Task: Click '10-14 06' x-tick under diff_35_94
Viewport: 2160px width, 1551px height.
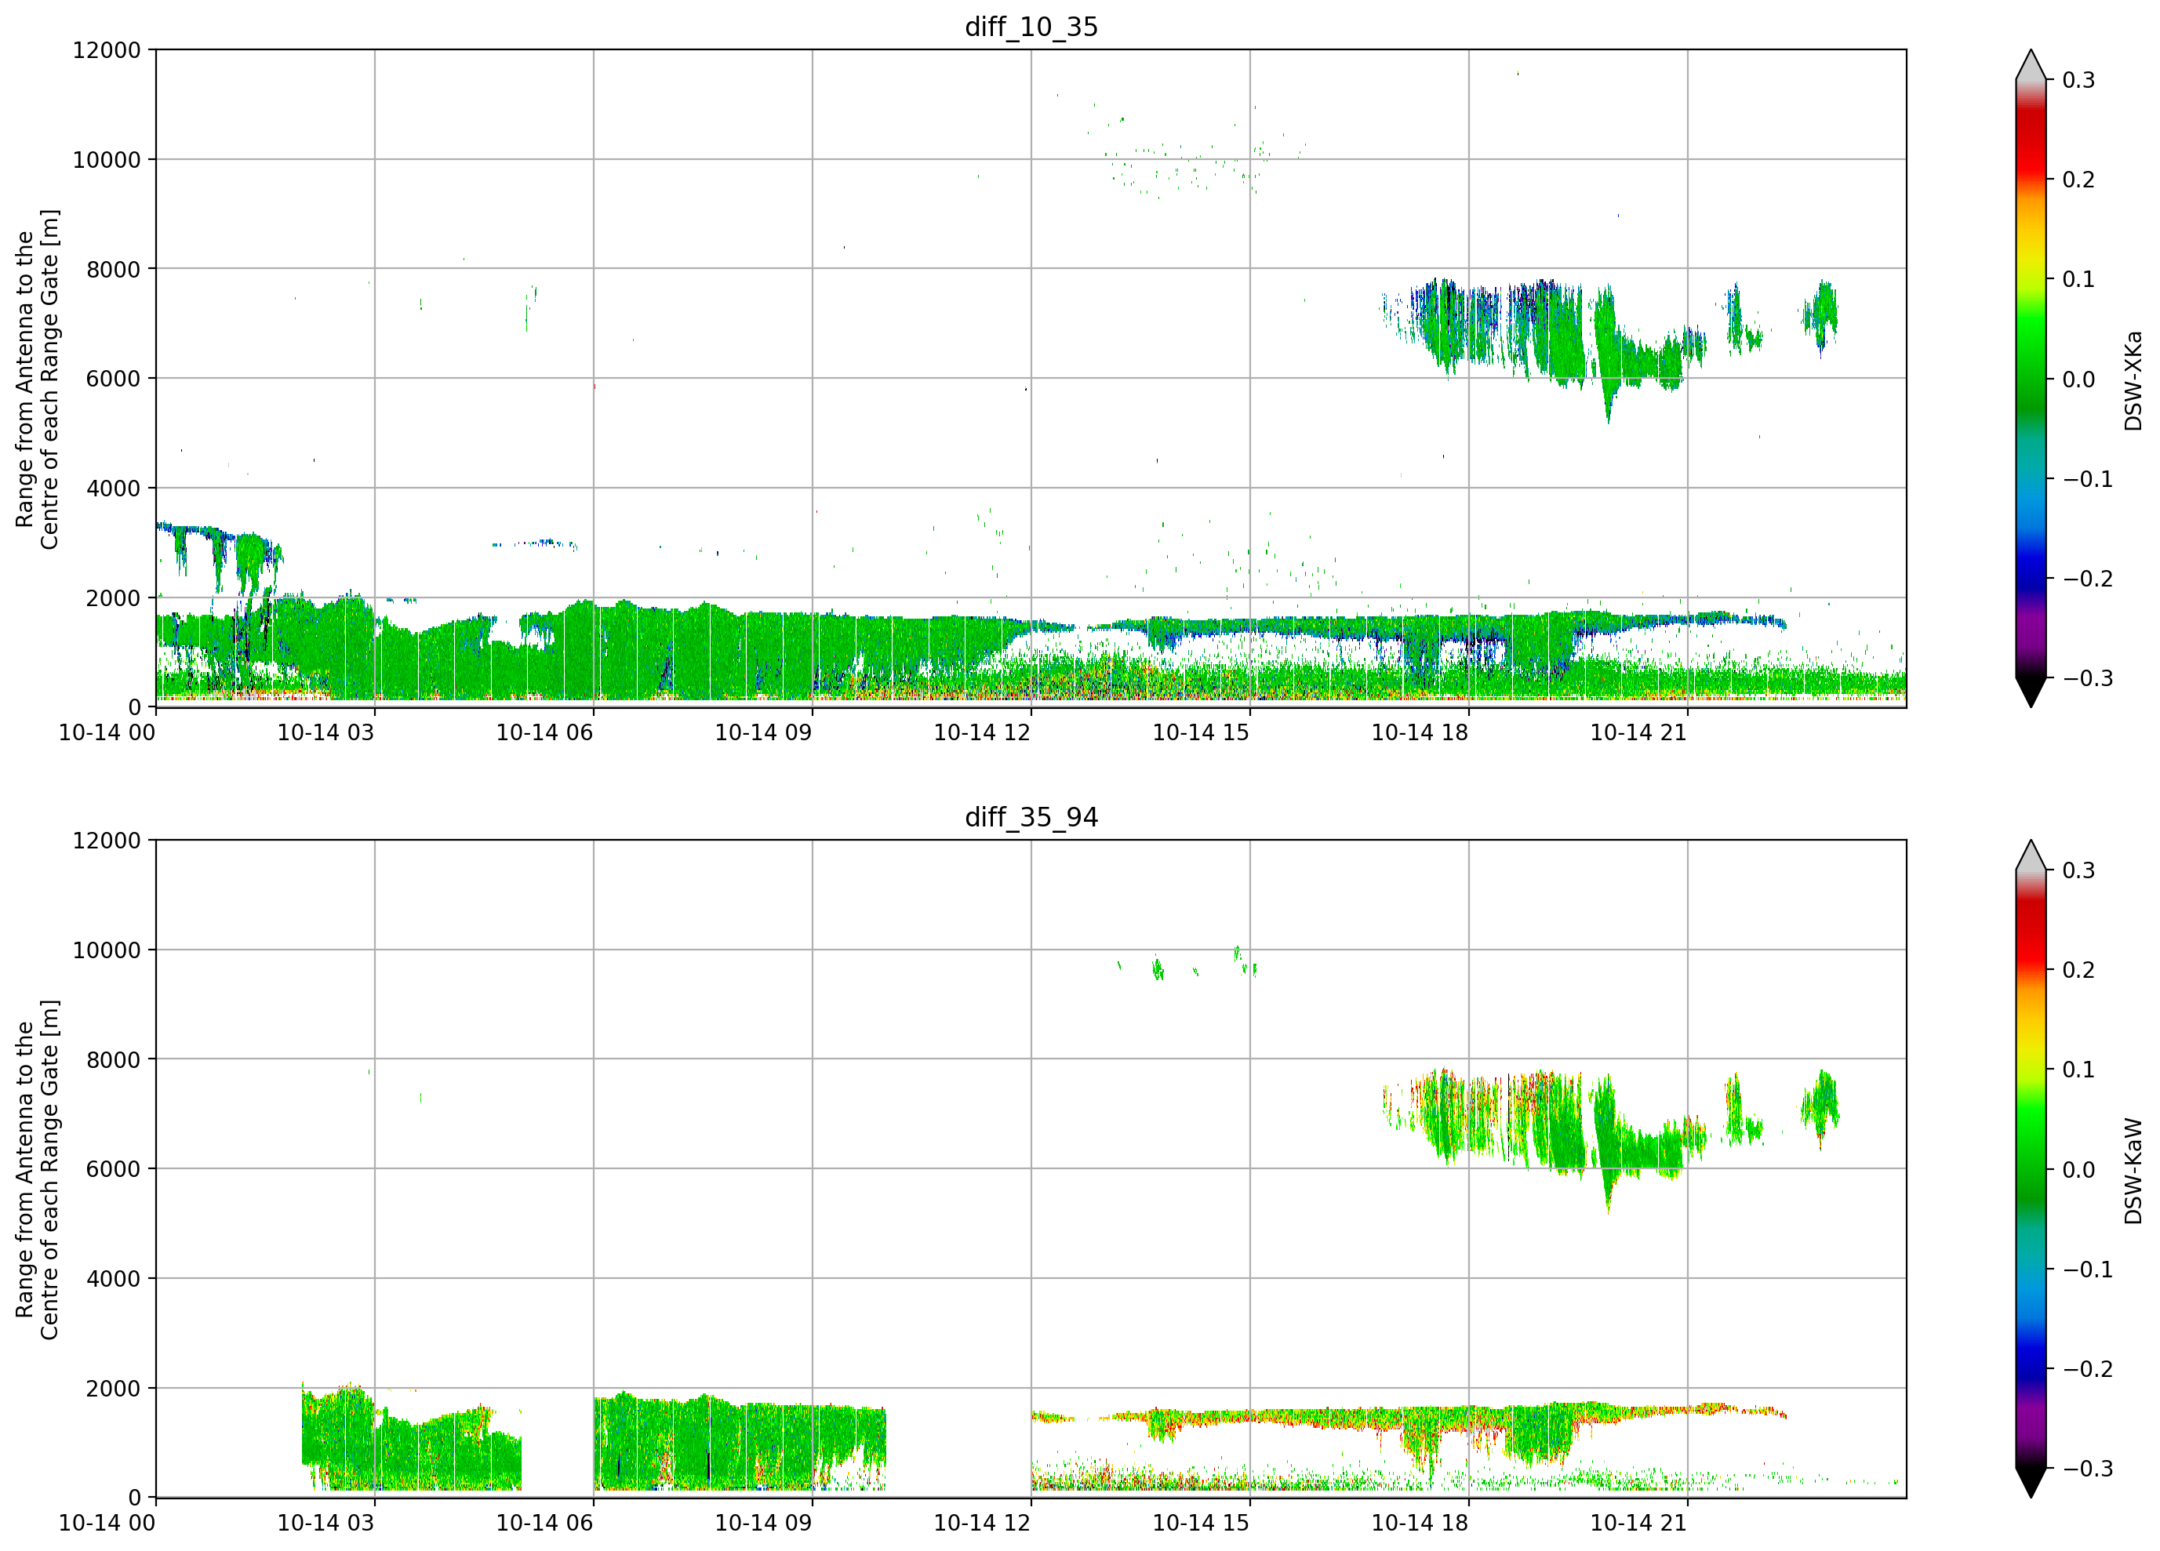Action: [545, 1523]
